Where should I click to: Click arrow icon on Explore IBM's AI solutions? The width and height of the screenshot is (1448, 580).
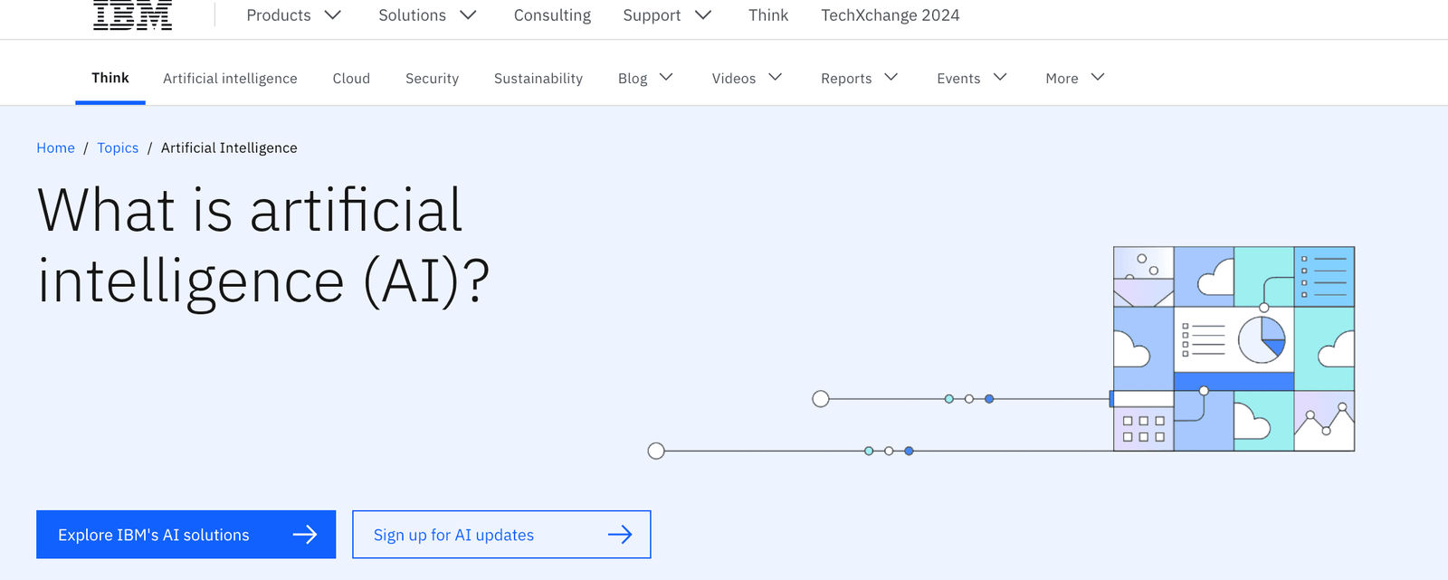click(305, 535)
